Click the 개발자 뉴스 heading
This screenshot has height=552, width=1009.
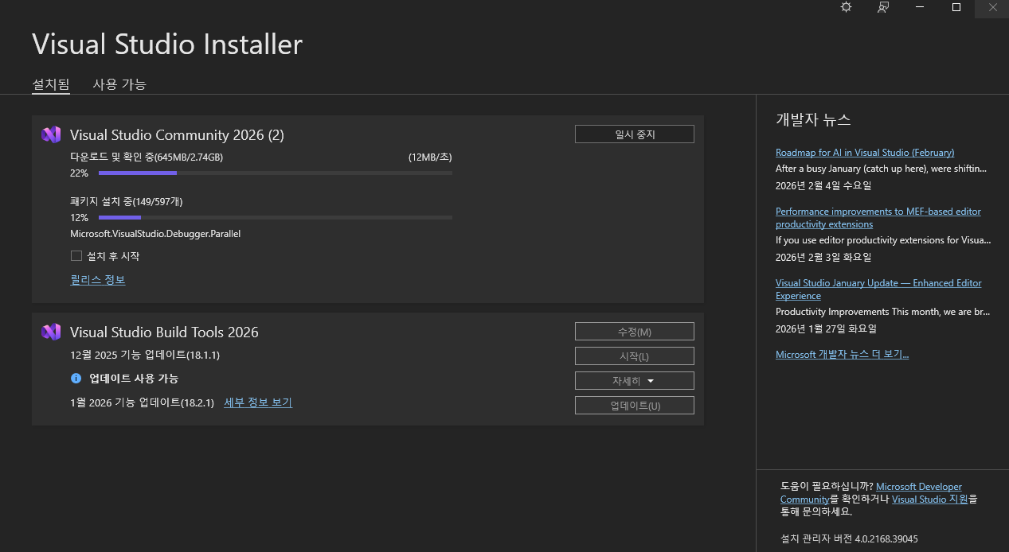(813, 120)
